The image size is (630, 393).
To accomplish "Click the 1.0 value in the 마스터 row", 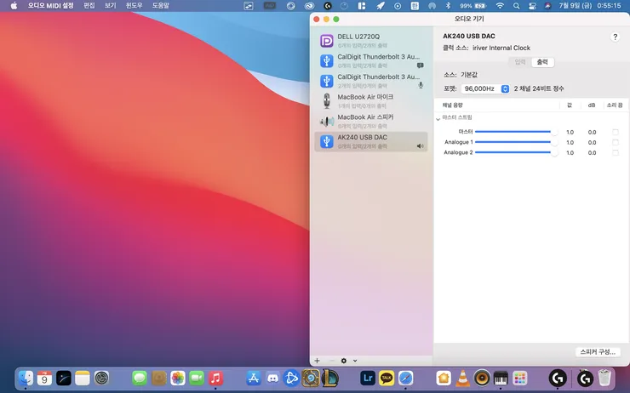I will 570,132.
